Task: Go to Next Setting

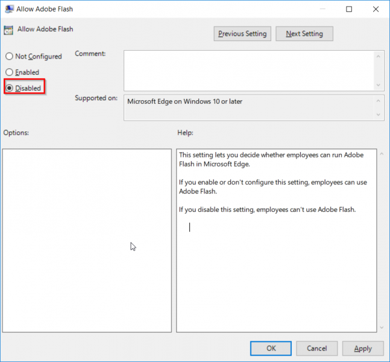Action: coord(304,34)
